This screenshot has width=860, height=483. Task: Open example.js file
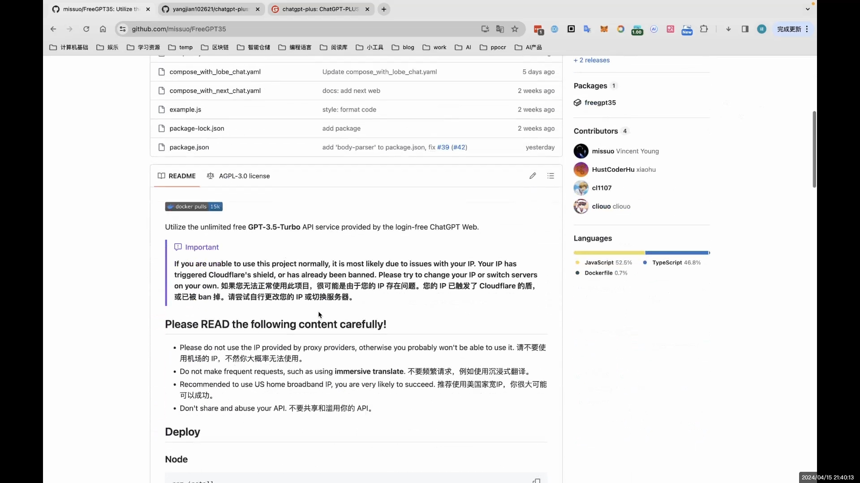point(185,109)
